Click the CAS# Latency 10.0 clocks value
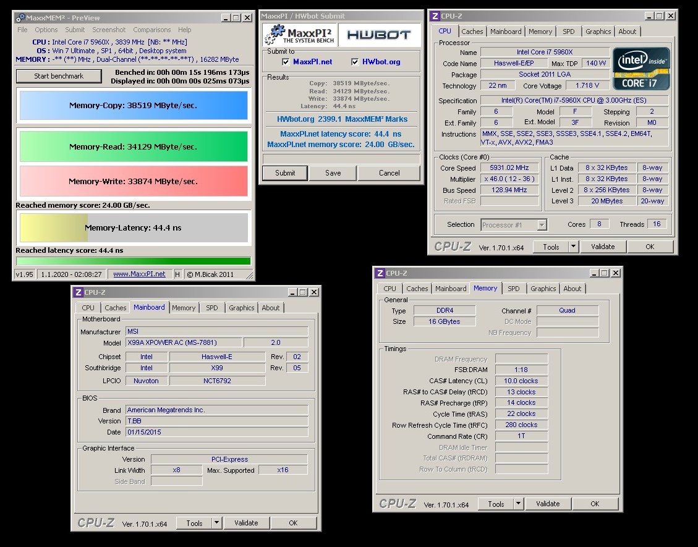The width and height of the screenshot is (698, 547). click(x=521, y=381)
